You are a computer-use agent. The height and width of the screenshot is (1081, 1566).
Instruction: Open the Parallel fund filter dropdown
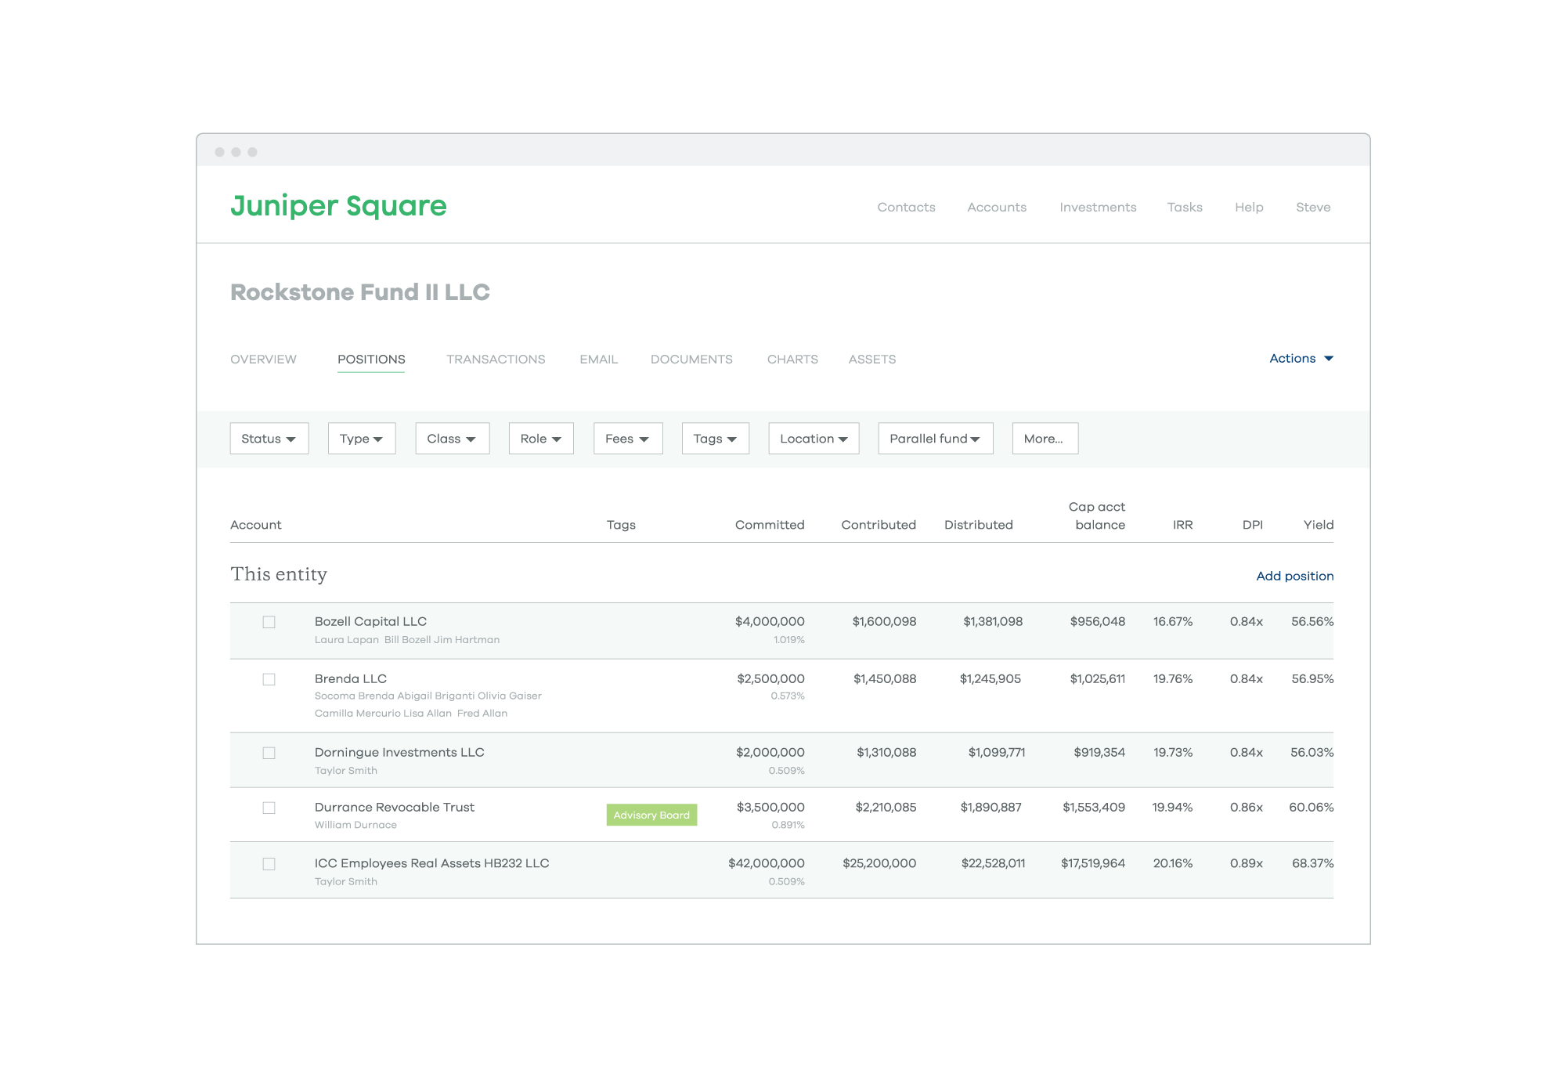coord(935,439)
